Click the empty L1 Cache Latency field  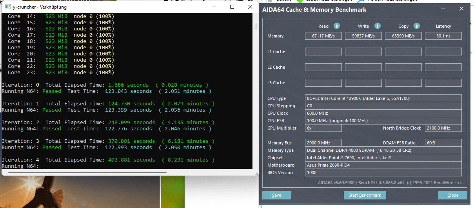[x=443, y=52]
